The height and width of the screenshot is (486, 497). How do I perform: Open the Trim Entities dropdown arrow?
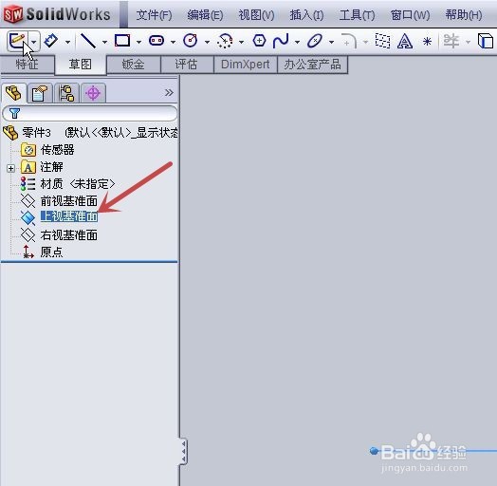[x=469, y=42]
